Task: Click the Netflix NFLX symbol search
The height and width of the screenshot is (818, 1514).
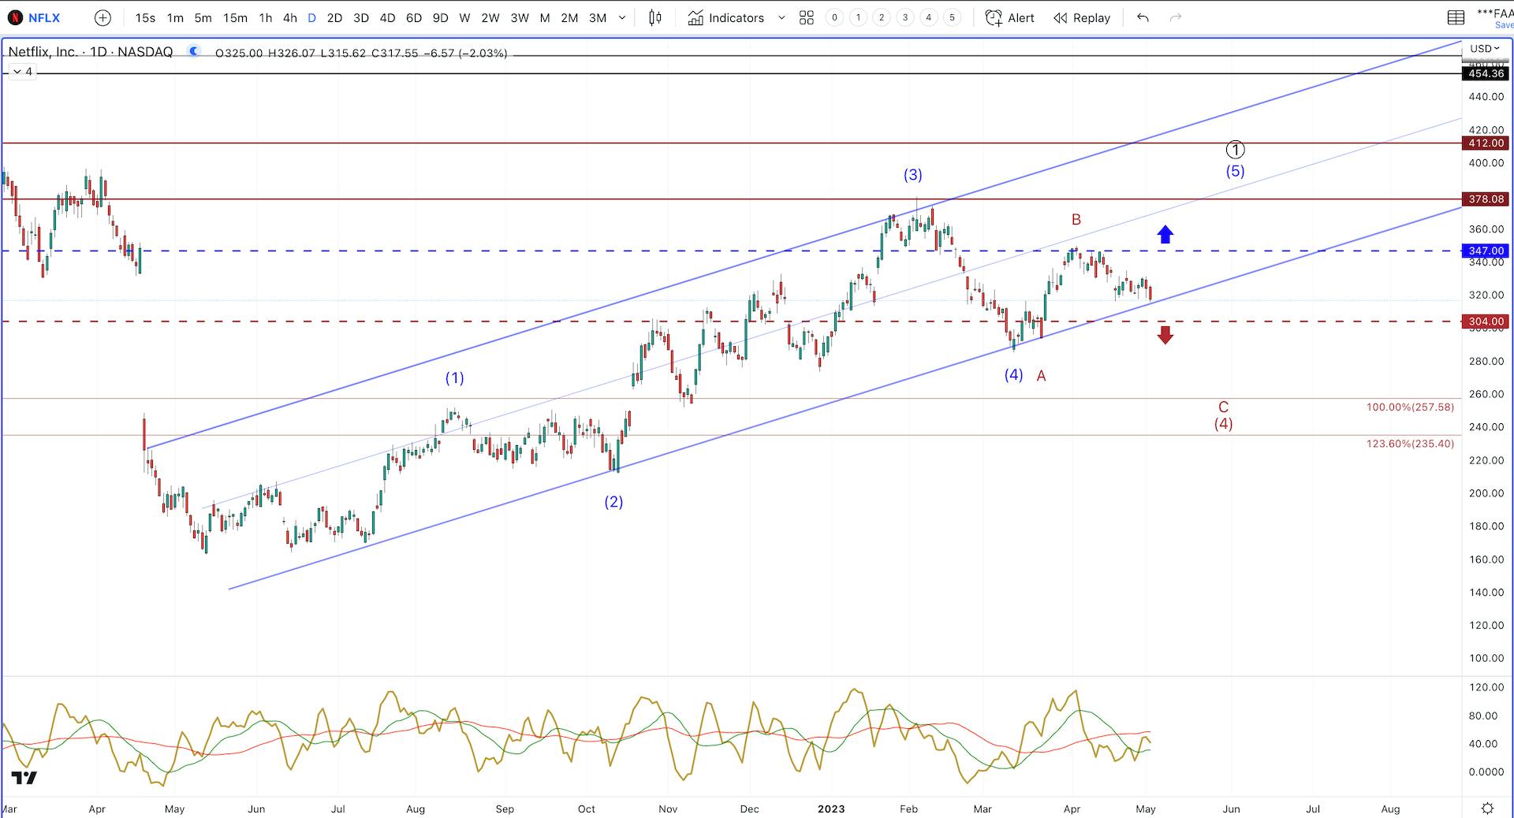Action: click(x=35, y=17)
